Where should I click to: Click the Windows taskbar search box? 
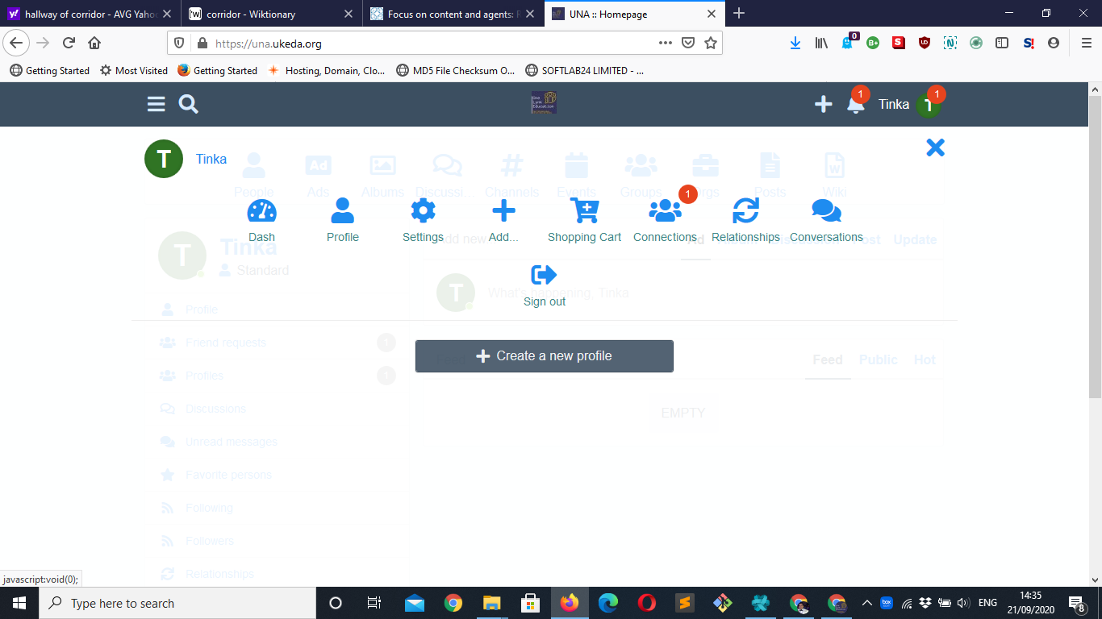click(x=177, y=603)
